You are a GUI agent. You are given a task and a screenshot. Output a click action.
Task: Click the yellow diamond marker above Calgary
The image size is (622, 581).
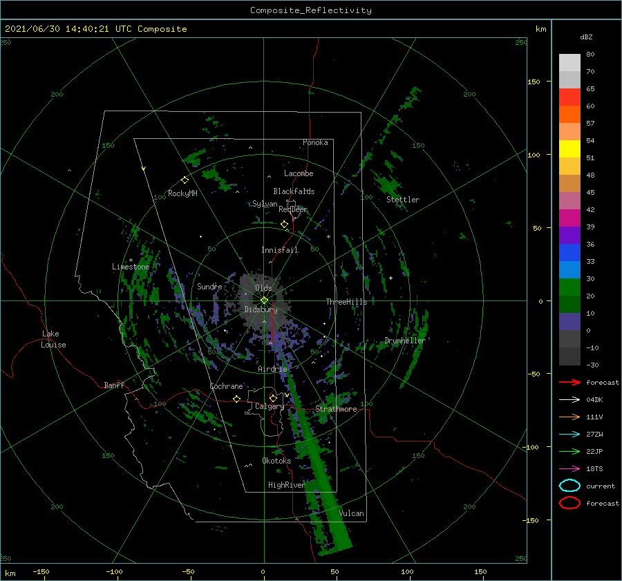[x=273, y=398]
